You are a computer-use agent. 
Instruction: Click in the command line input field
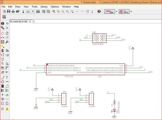pyautogui.click(x=97, y=21)
